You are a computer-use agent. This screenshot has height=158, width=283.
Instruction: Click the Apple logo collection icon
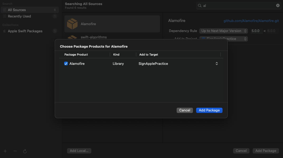point(4,31)
